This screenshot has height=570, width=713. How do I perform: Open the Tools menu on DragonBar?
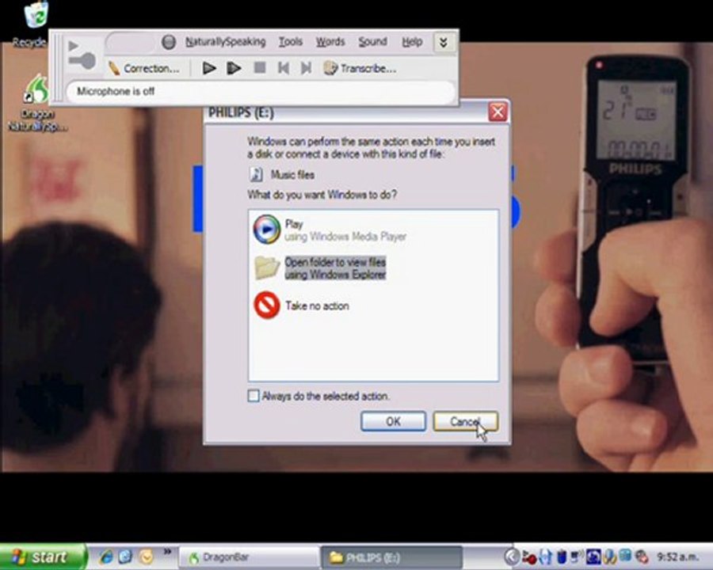[x=291, y=42]
